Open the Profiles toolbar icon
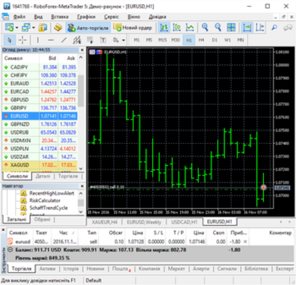 25,28
